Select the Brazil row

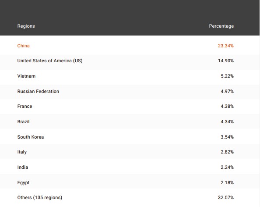(x=130, y=121)
